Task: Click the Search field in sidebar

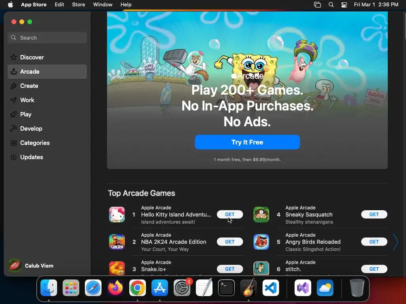Action: pyautogui.click(x=47, y=38)
